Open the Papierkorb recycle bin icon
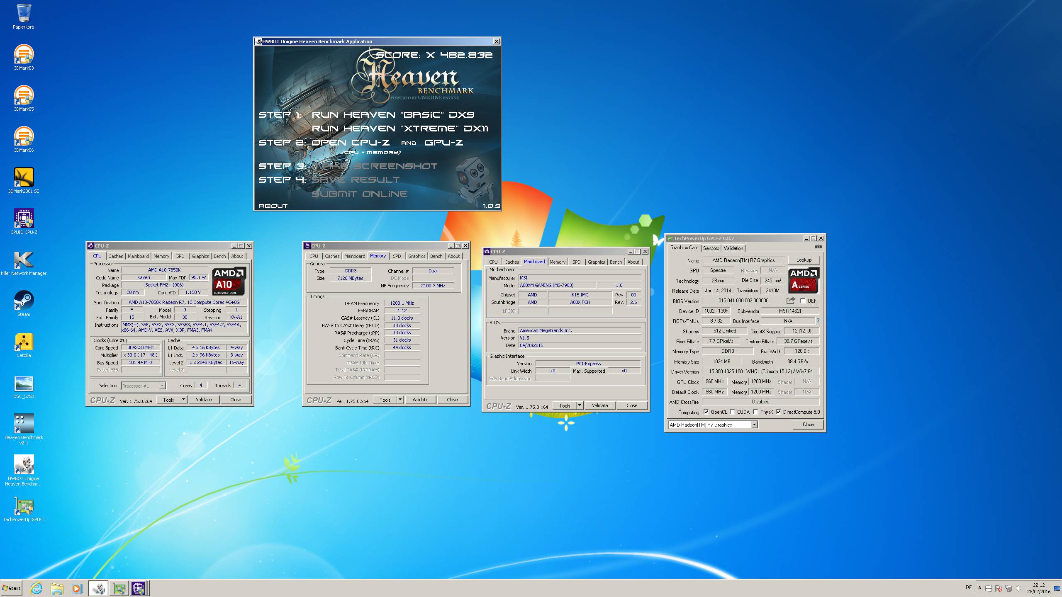The image size is (1062, 597). tap(24, 17)
